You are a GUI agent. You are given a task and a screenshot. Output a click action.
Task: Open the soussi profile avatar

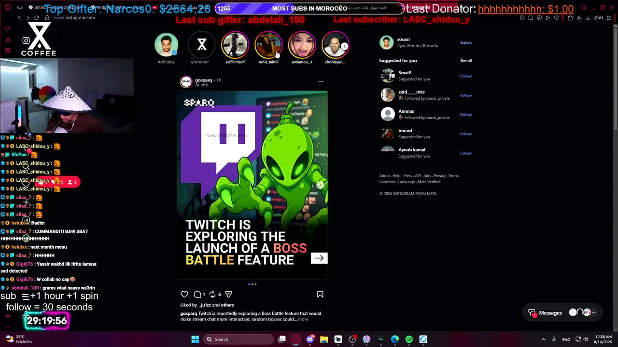[386, 42]
